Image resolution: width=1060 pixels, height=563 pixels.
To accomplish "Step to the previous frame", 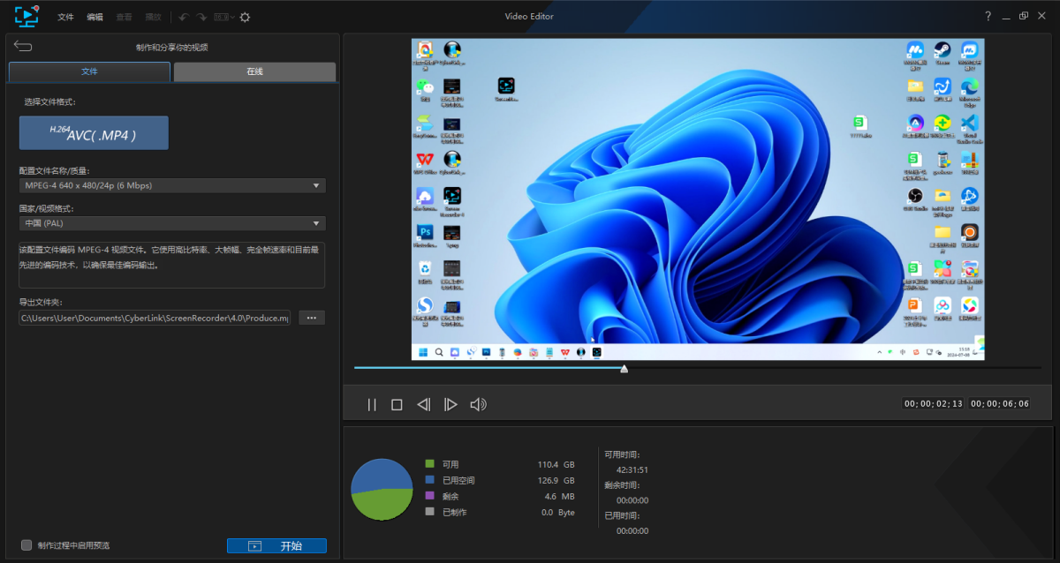I will [423, 404].
